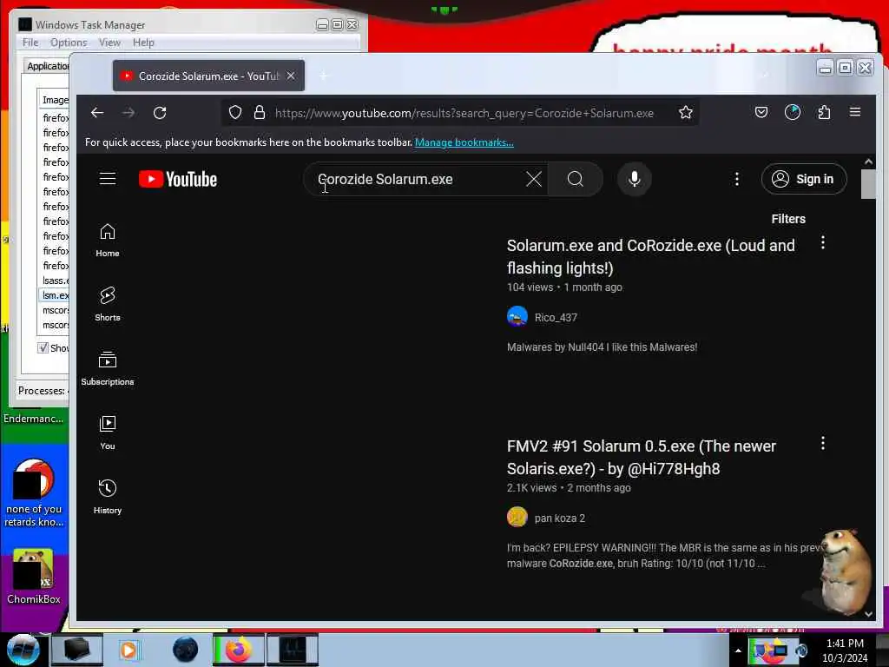Viewport: 889px width, 667px height.
Task: Reload the YouTube page
Action: (x=160, y=113)
